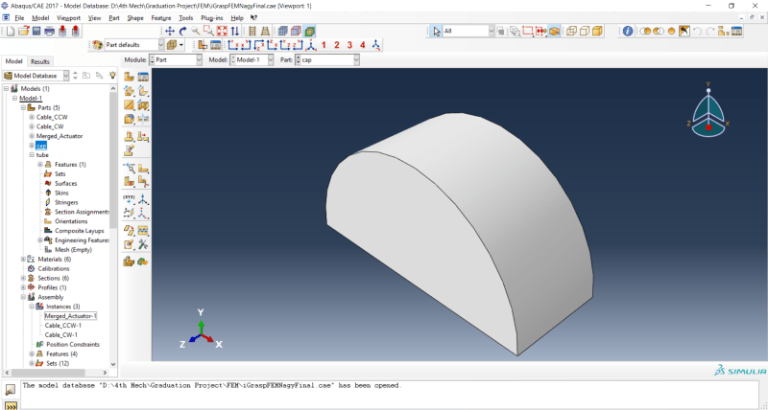Open the Part Manager icon in toolbox

click(x=143, y=77)
